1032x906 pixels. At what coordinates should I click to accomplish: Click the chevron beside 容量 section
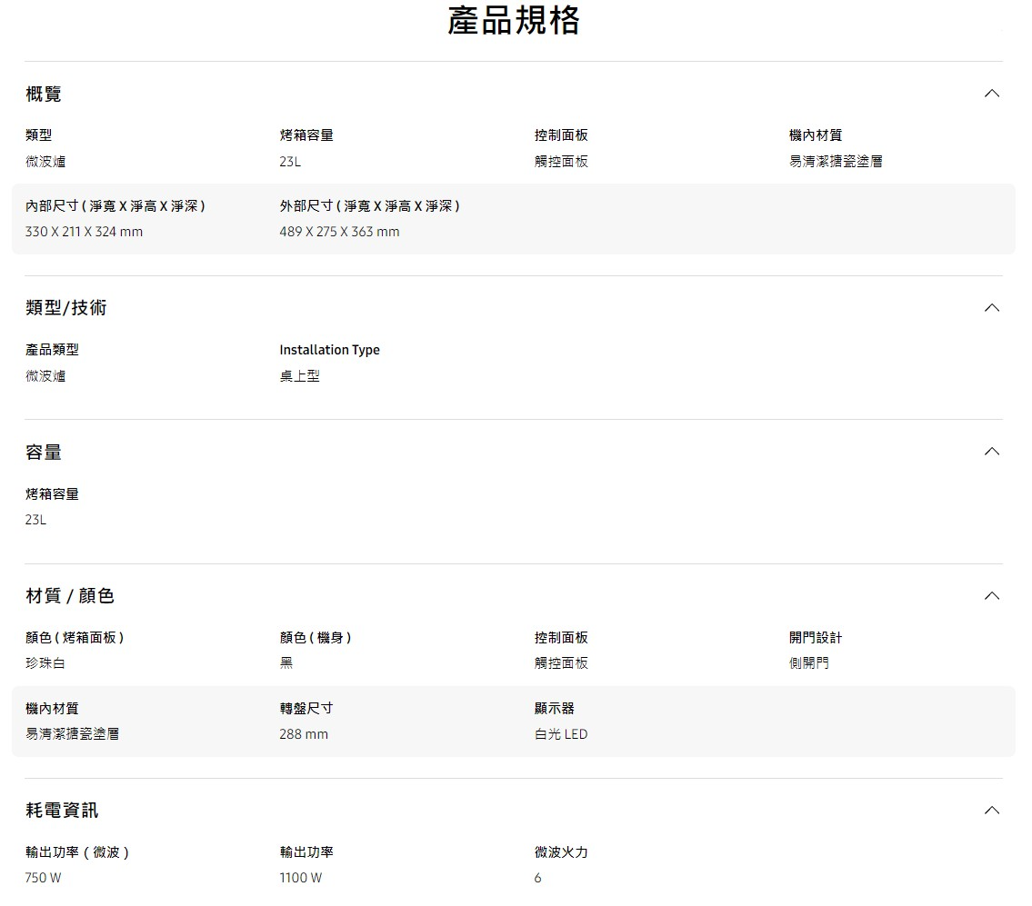coord(992,452)
